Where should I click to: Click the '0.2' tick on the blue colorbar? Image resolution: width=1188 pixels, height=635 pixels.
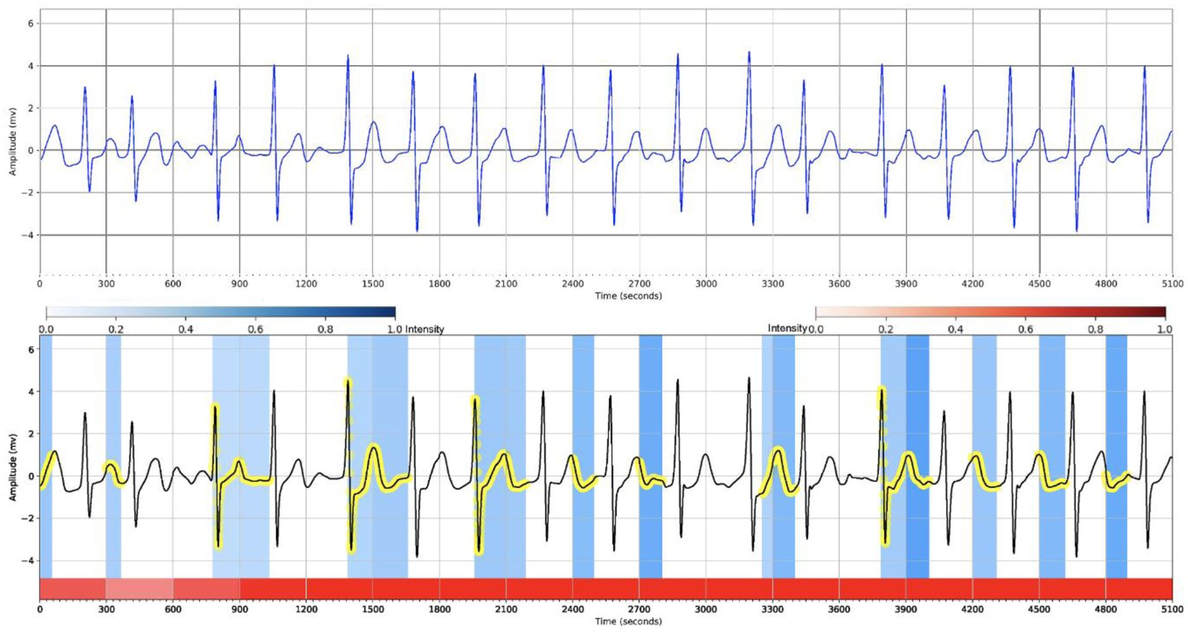click(116, 330)
